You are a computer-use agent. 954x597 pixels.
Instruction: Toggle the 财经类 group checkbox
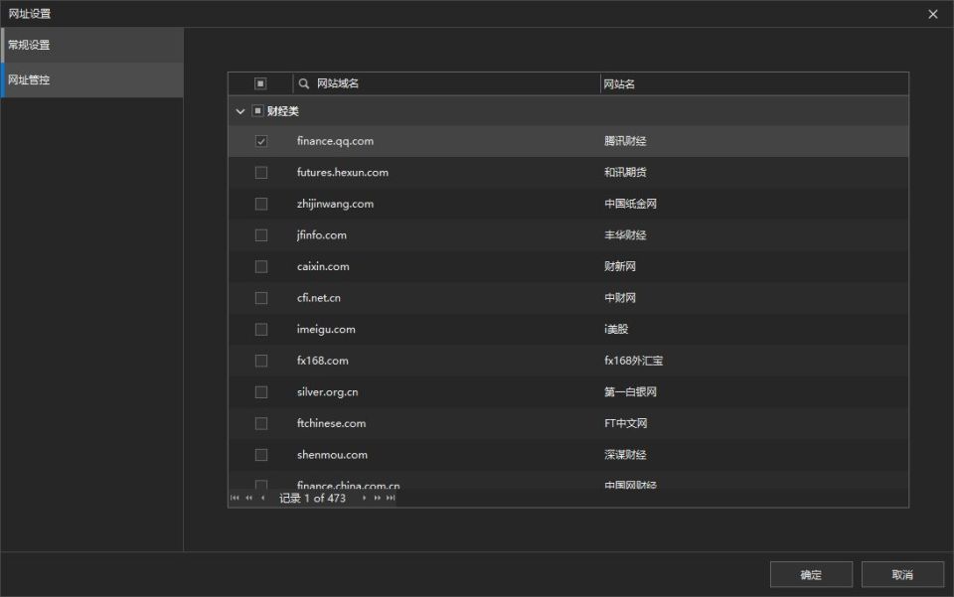click(258, 111)
